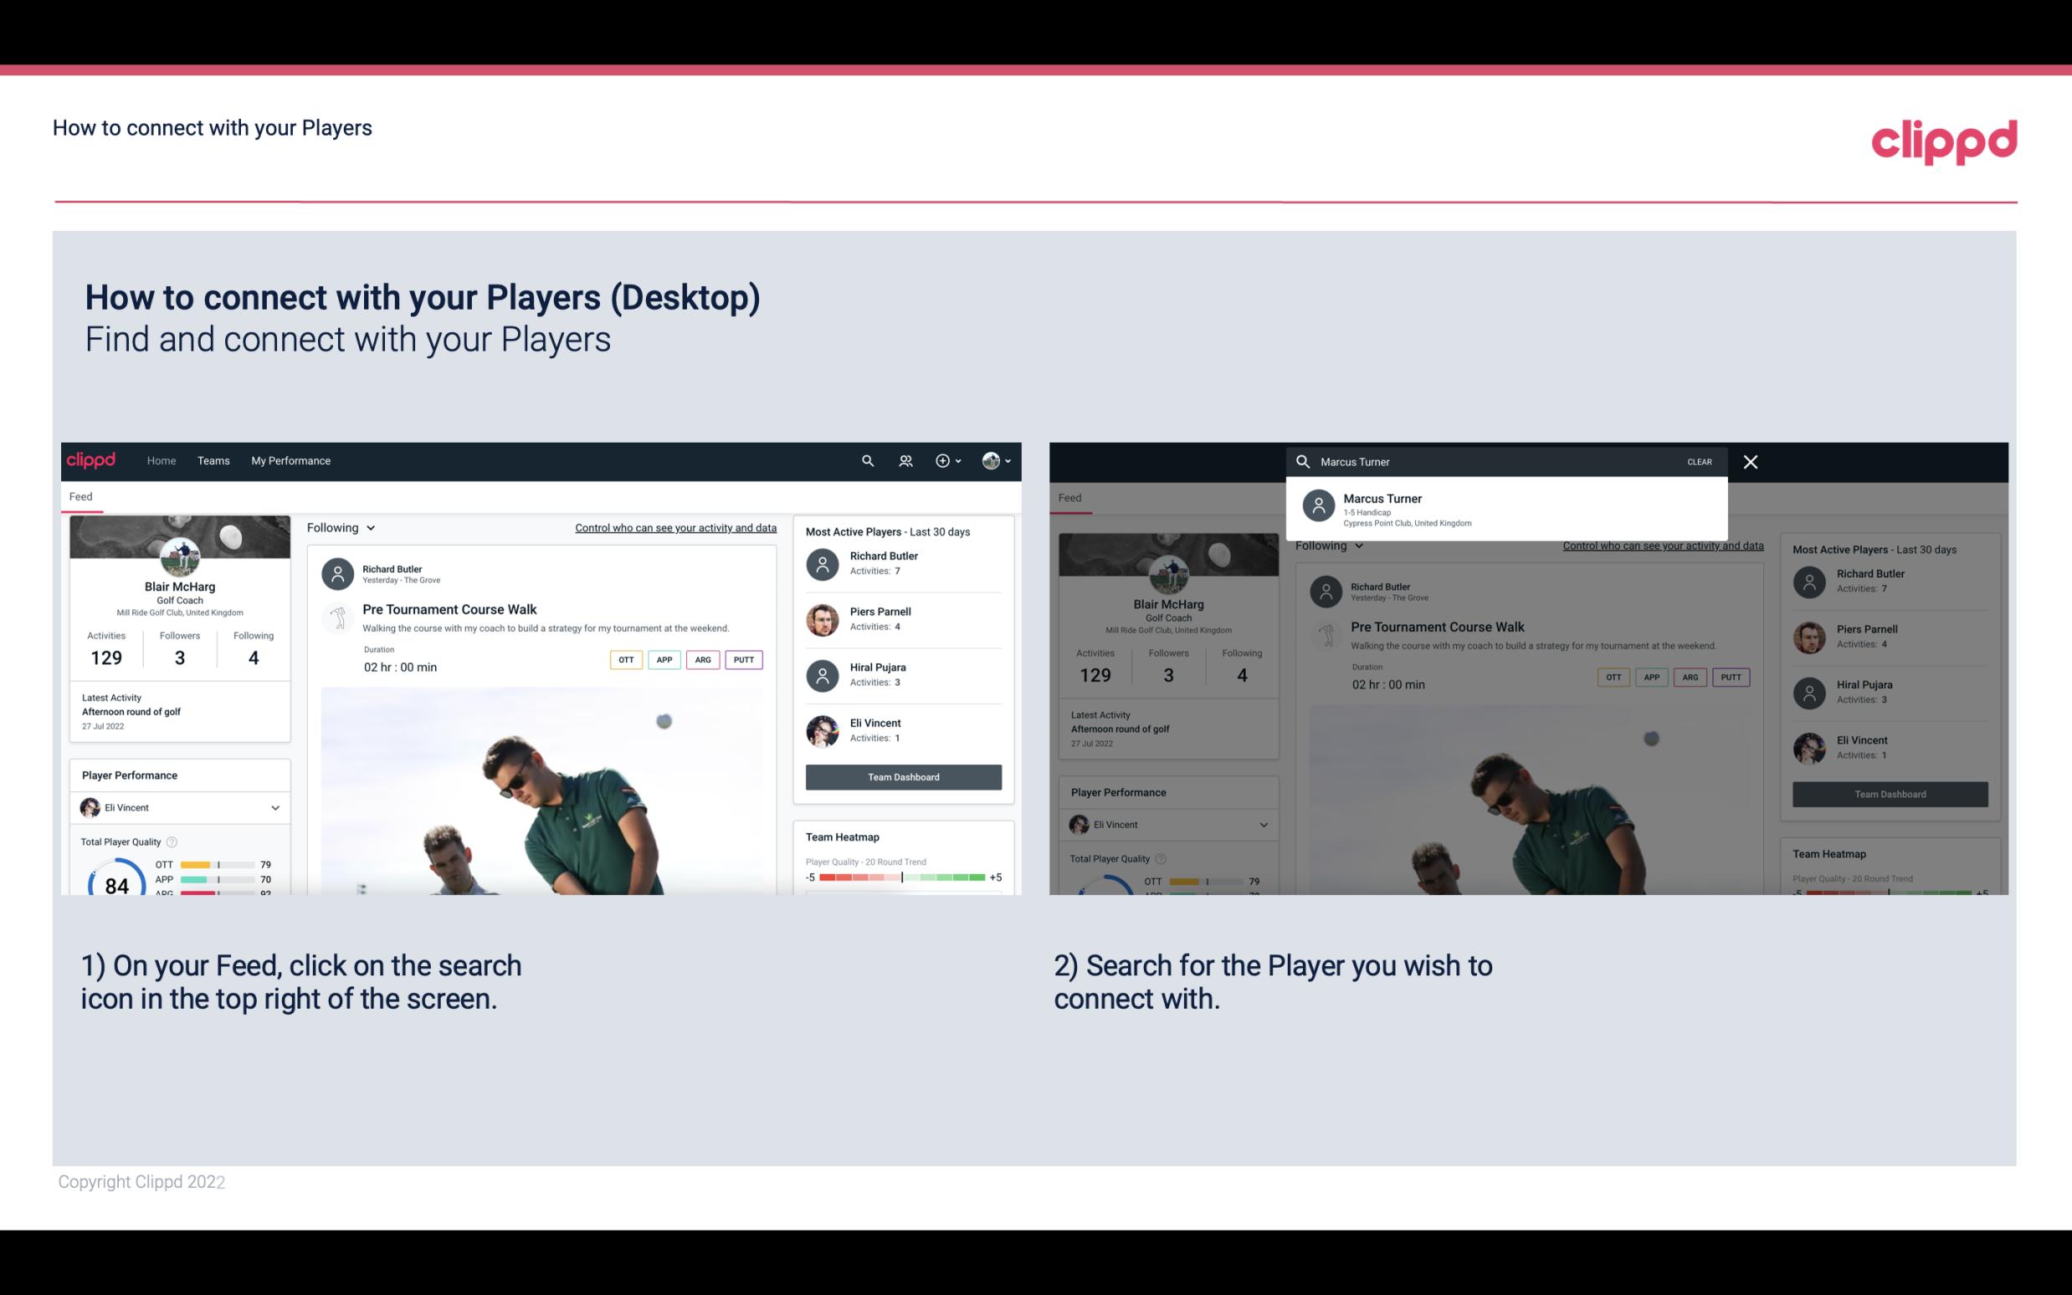Click the clear button in search bar
Screen dimensions: 2072x1295
1699,461
